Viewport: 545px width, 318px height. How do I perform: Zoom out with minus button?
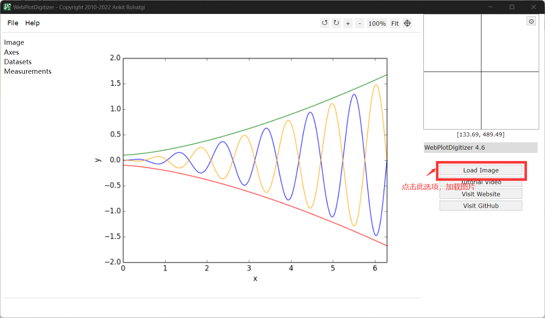[x=360, y=23]
